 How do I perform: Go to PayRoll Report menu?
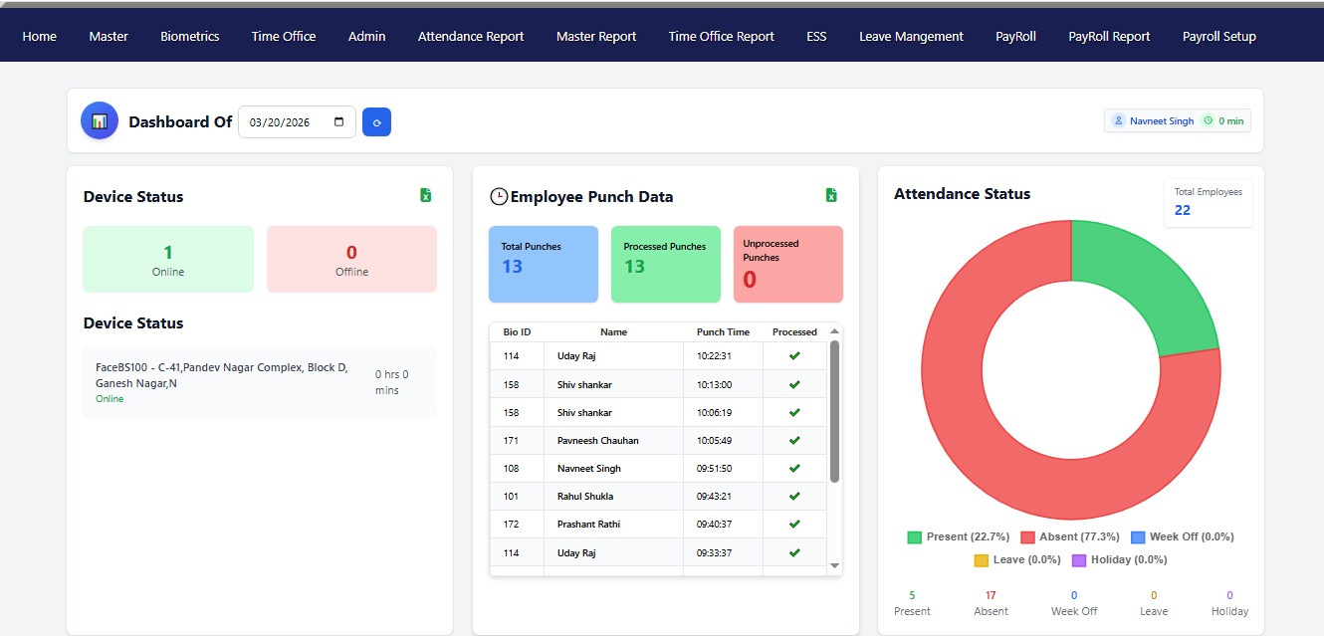(1109, 37)
